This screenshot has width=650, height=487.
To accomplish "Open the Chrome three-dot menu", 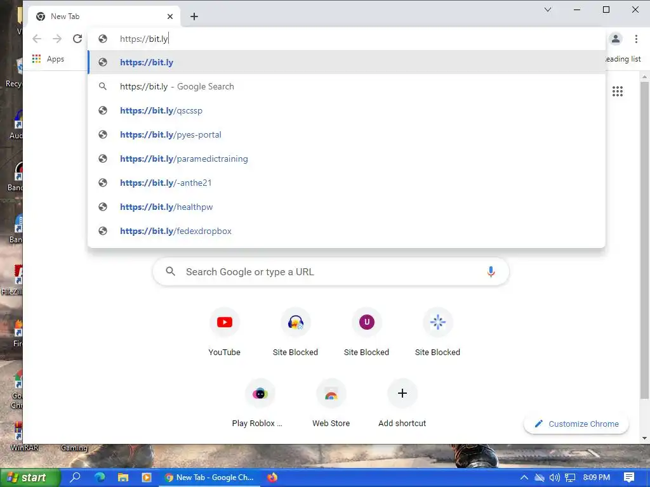I will click(x=636, y=39).
